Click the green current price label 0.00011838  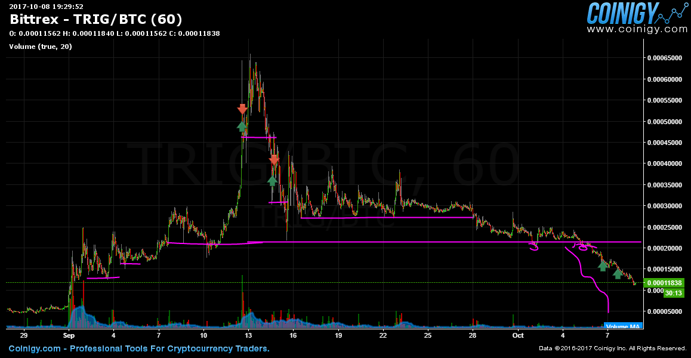coord(665,283)
